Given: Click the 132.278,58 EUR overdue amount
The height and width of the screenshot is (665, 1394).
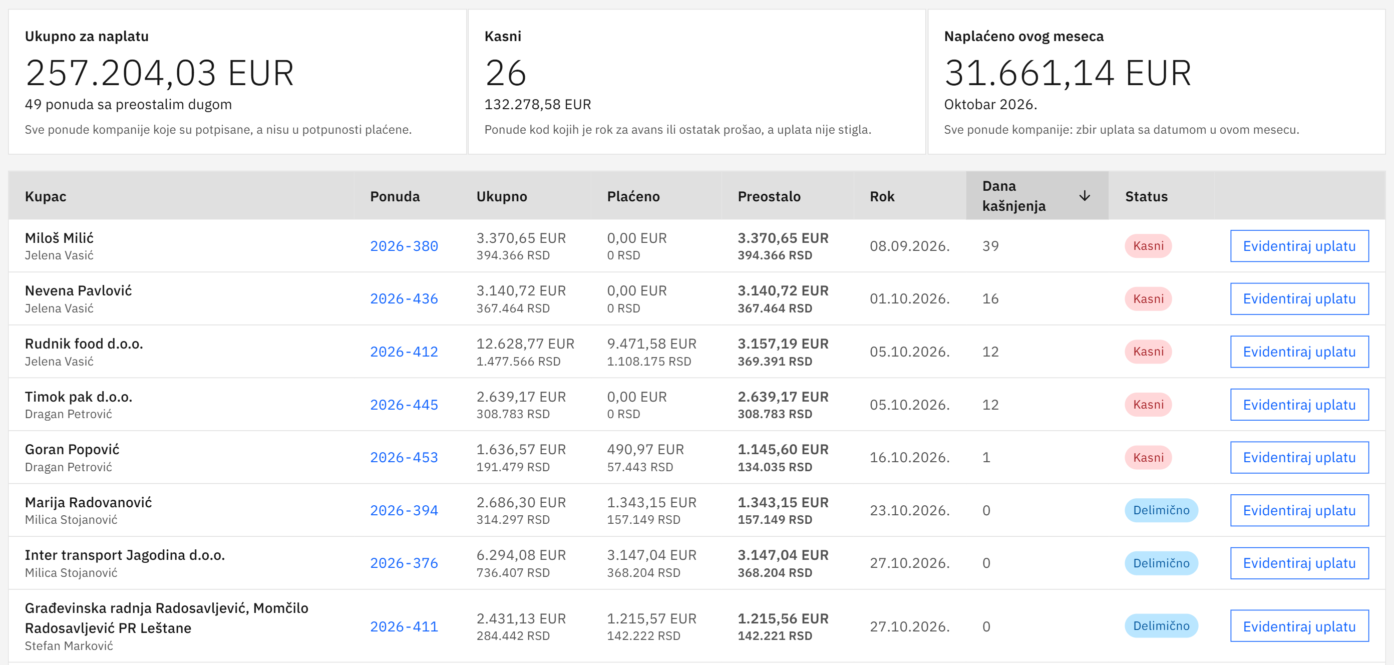Looking at the screenshot, I should coord(537,105).
